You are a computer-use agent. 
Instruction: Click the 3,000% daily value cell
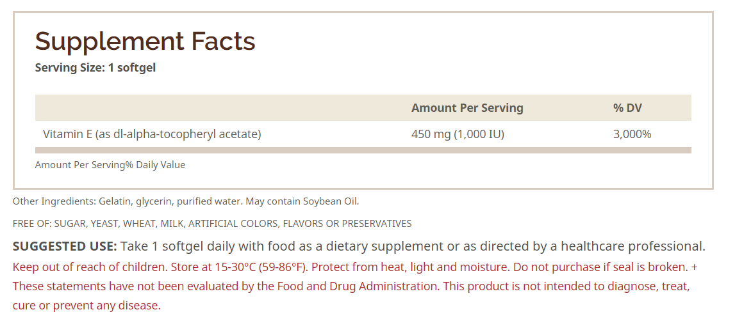(632, 134)
